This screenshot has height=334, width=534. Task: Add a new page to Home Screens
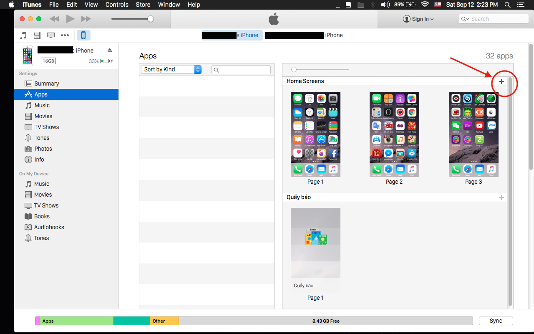[x=501, y=81]
